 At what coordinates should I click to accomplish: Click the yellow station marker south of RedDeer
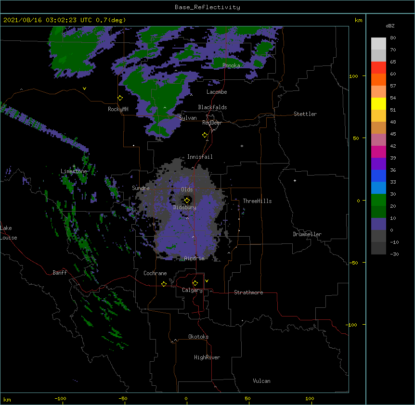205,135
